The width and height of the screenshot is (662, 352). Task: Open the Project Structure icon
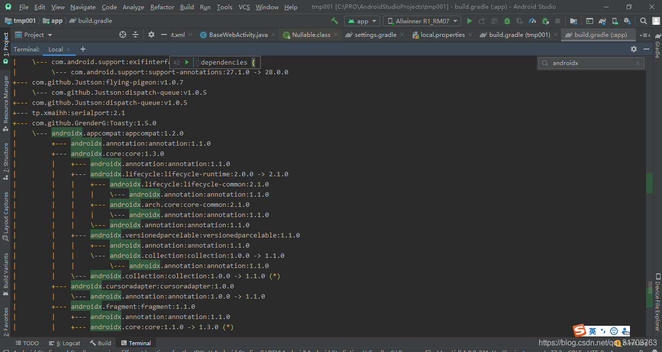[x=574, y=21]
